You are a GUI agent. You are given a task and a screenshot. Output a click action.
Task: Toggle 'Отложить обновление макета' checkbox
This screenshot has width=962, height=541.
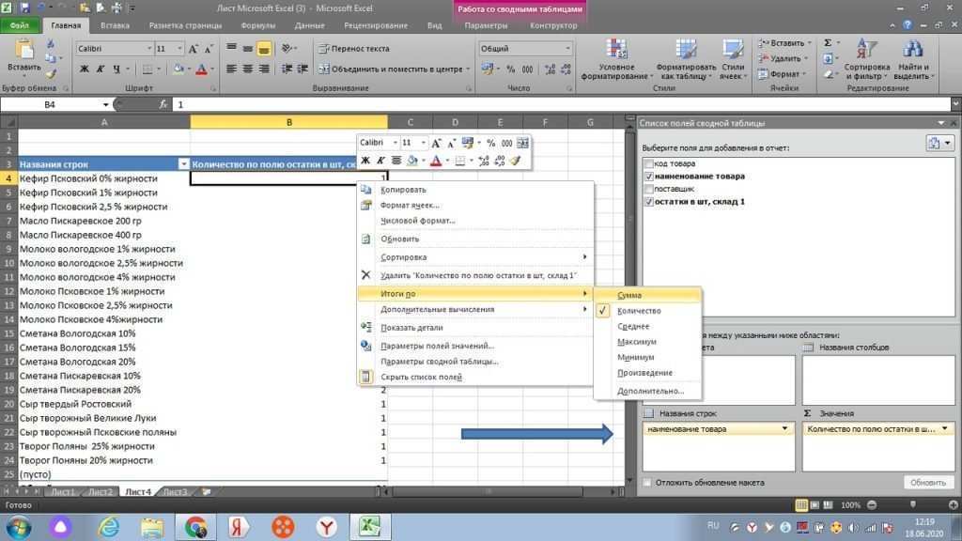[645, 483]
